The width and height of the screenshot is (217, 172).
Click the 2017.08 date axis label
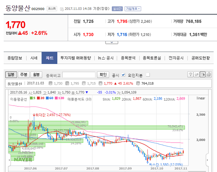click(x=93, y=169)
